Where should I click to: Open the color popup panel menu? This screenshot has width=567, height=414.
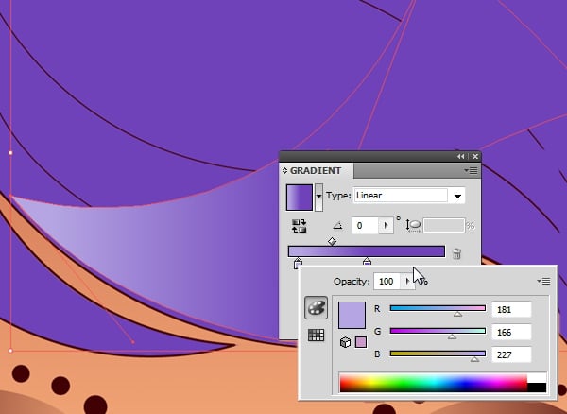544,281
